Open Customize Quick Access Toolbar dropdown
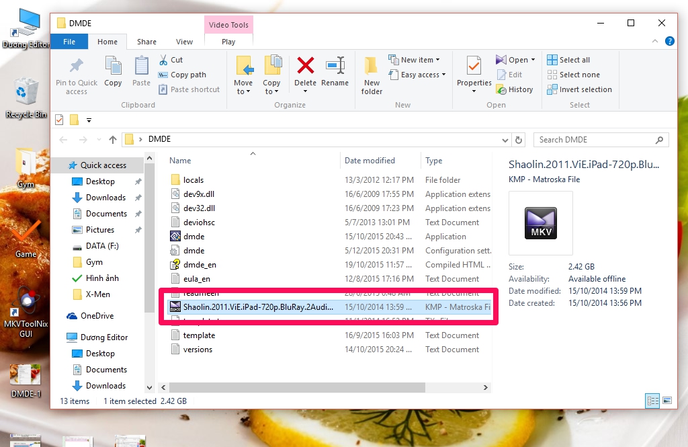This screenshot has width=688, height=447. click(x=89, y=120)
